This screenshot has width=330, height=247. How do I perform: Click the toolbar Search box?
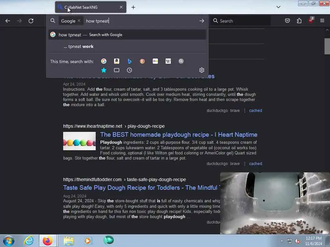(240, 21)
